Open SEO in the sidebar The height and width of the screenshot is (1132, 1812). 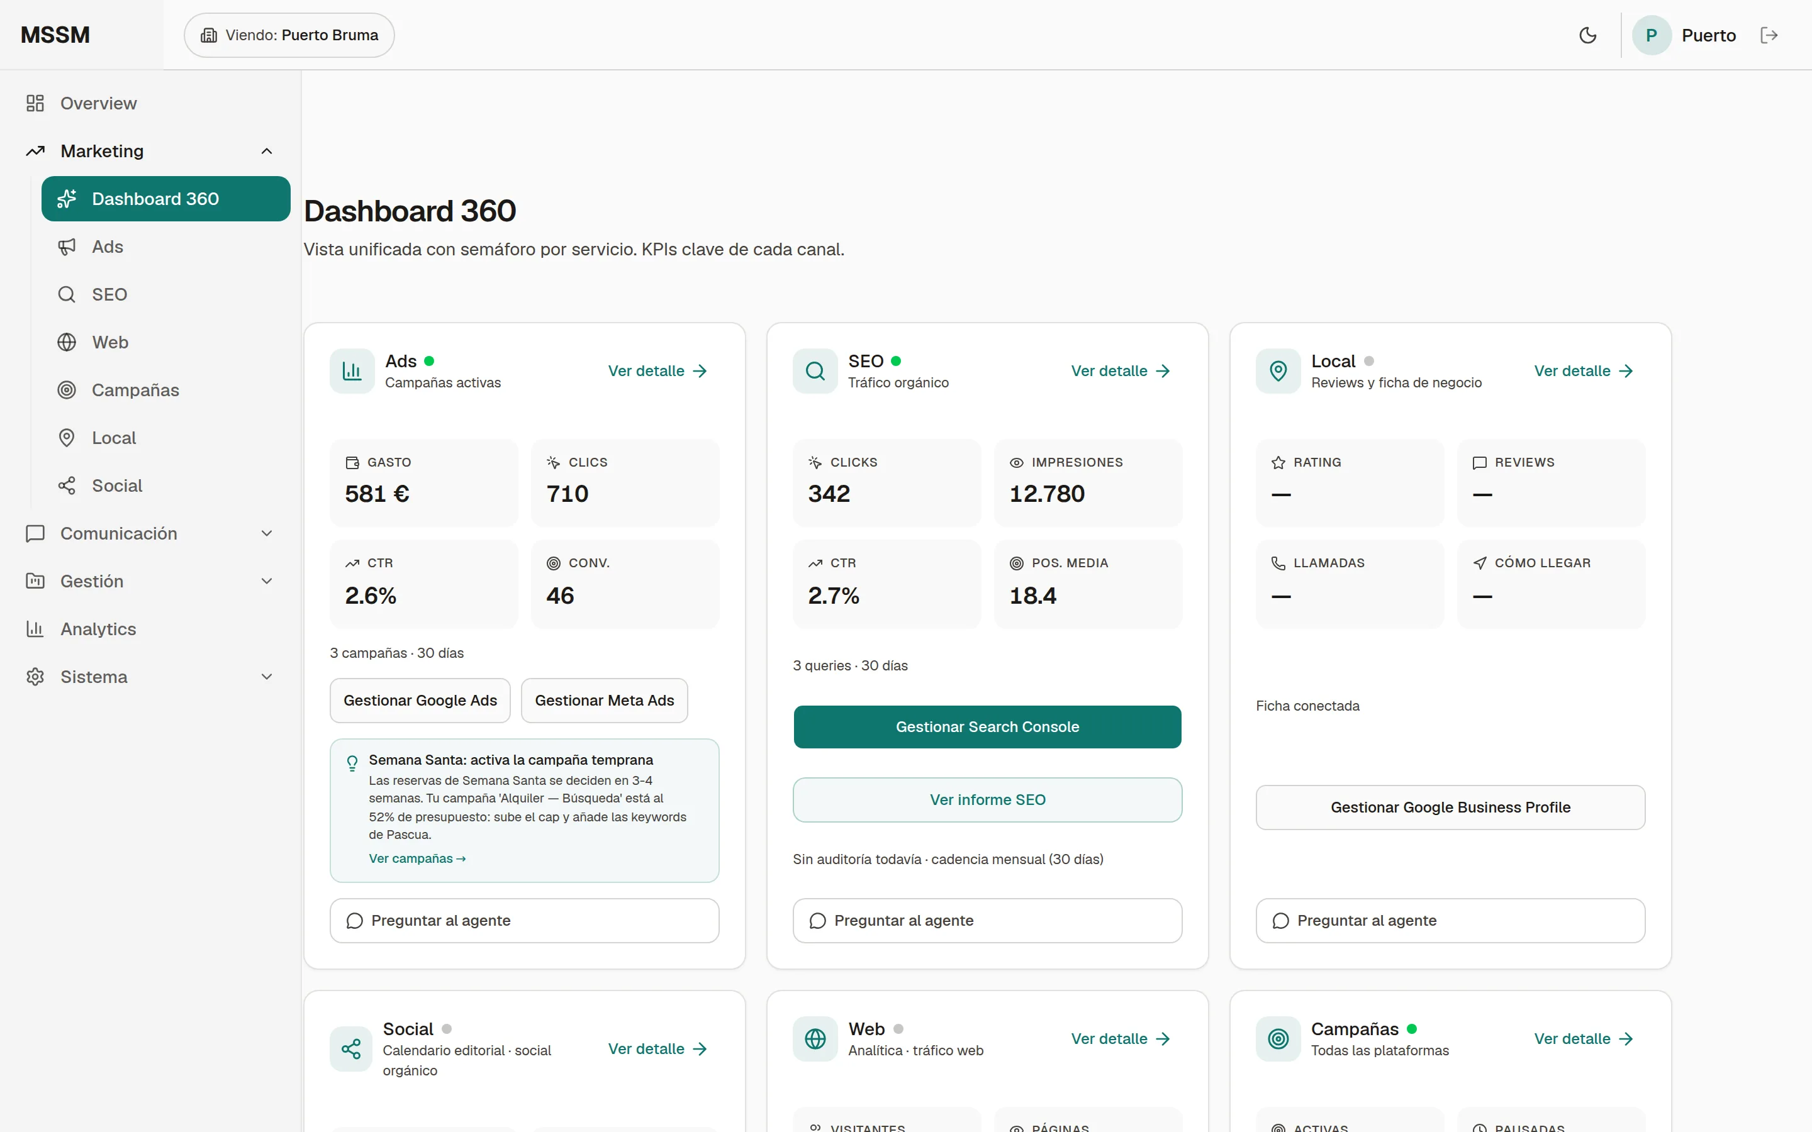[x=165, y=294]
